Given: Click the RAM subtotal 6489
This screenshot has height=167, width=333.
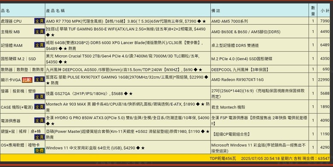Looking at the screenshot, I should click(x=325, y=45).
